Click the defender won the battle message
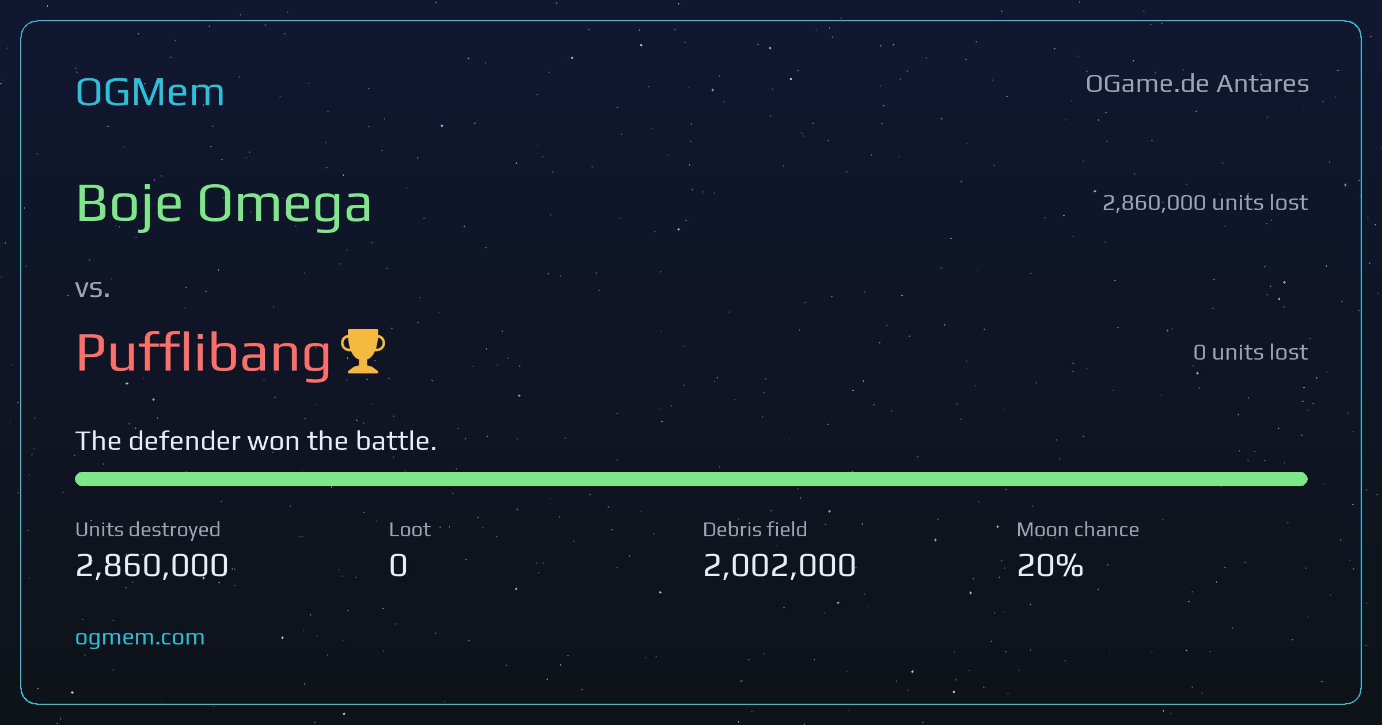This screenshot has height=725, width=1382. pyautogui.click(x=256, y=441)
